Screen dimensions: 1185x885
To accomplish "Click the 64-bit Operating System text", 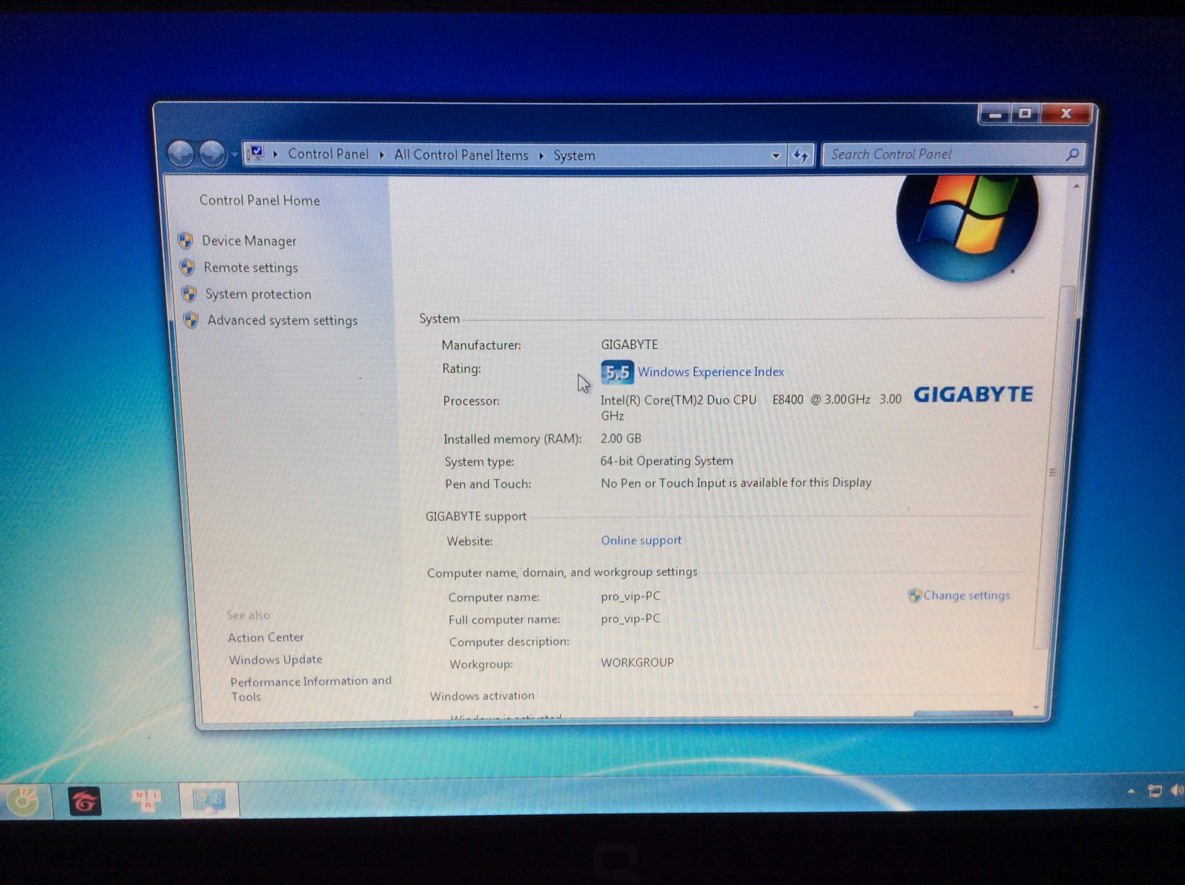I will [x=667, y=461].
